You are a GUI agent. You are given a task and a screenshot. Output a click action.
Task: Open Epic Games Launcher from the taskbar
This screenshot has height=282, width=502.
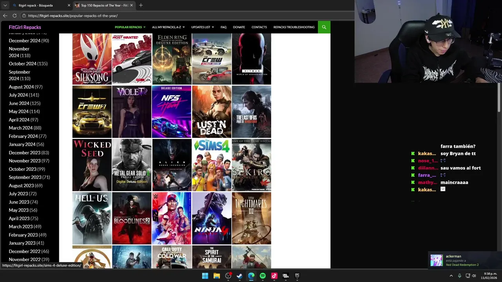point(297,276)
